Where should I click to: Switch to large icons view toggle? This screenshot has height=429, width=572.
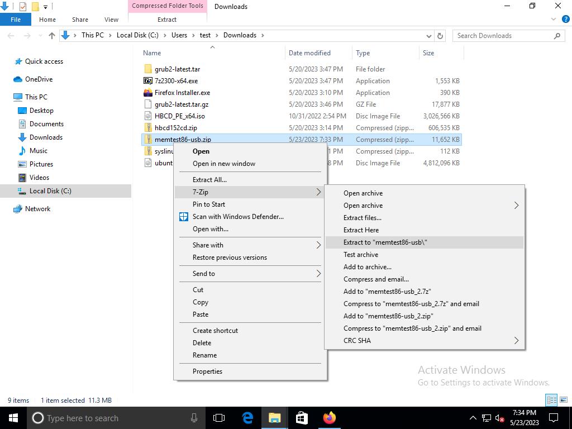563,400
